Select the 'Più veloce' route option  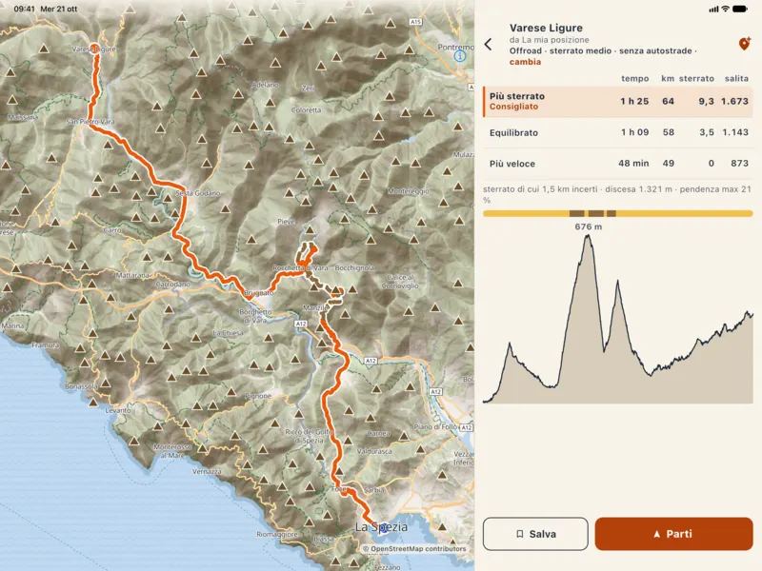pyautogui.click(x=617, y=164)
